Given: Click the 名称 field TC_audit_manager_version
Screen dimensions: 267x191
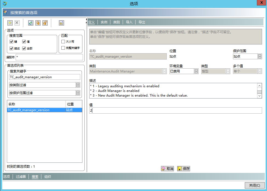Looking at the screenshot, I should [x=128, y=57].
